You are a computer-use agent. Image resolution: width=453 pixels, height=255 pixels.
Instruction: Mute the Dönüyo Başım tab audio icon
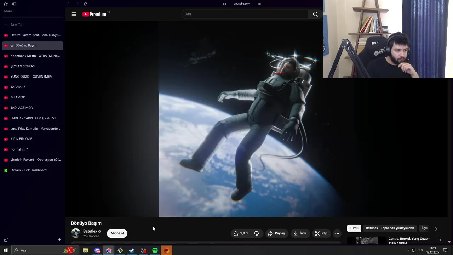pyautogui.click(x=12, y=46)
